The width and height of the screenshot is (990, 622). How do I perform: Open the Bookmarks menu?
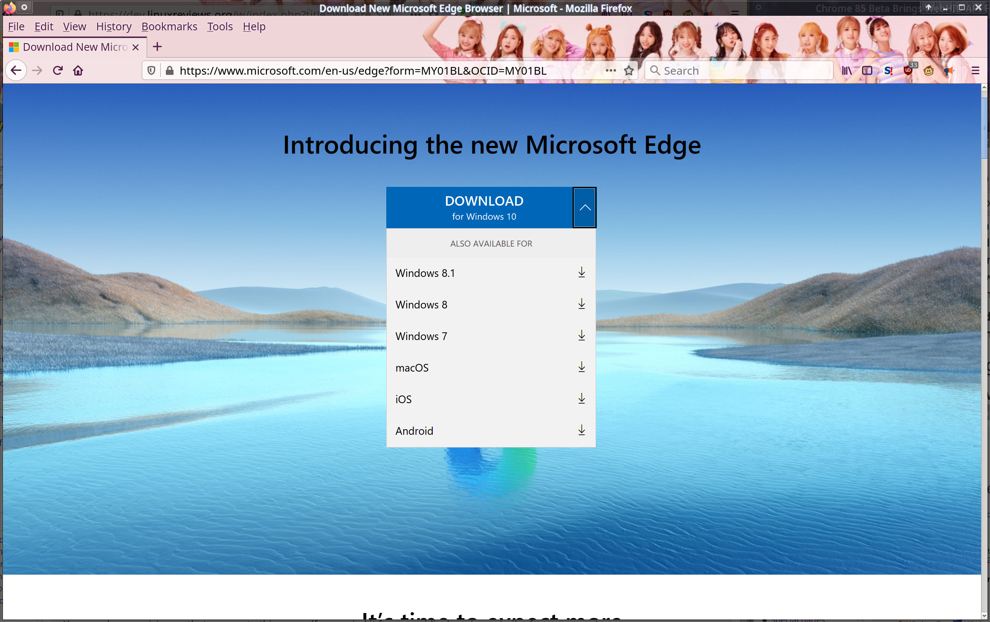(169, 26)
